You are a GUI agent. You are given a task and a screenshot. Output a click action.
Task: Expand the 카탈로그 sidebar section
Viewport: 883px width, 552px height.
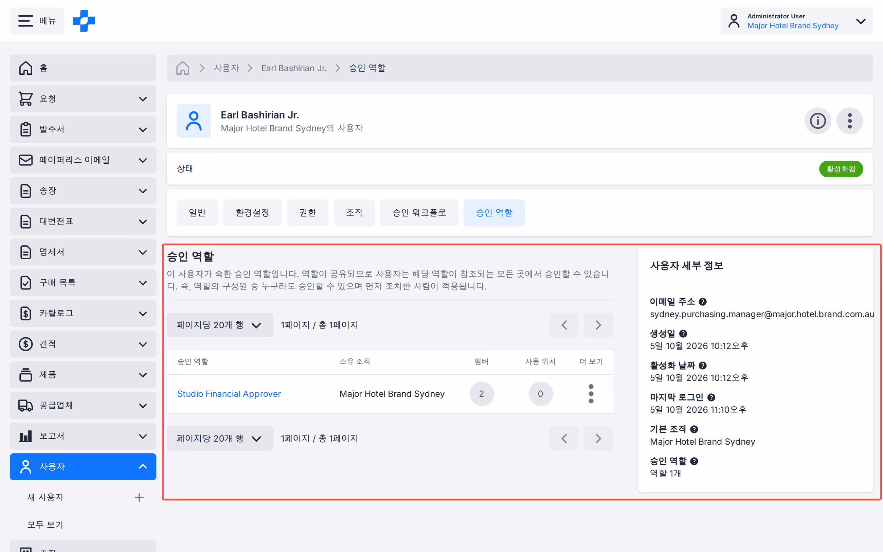(83, 313)
